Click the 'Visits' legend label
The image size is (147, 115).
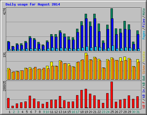pos(144,57)
